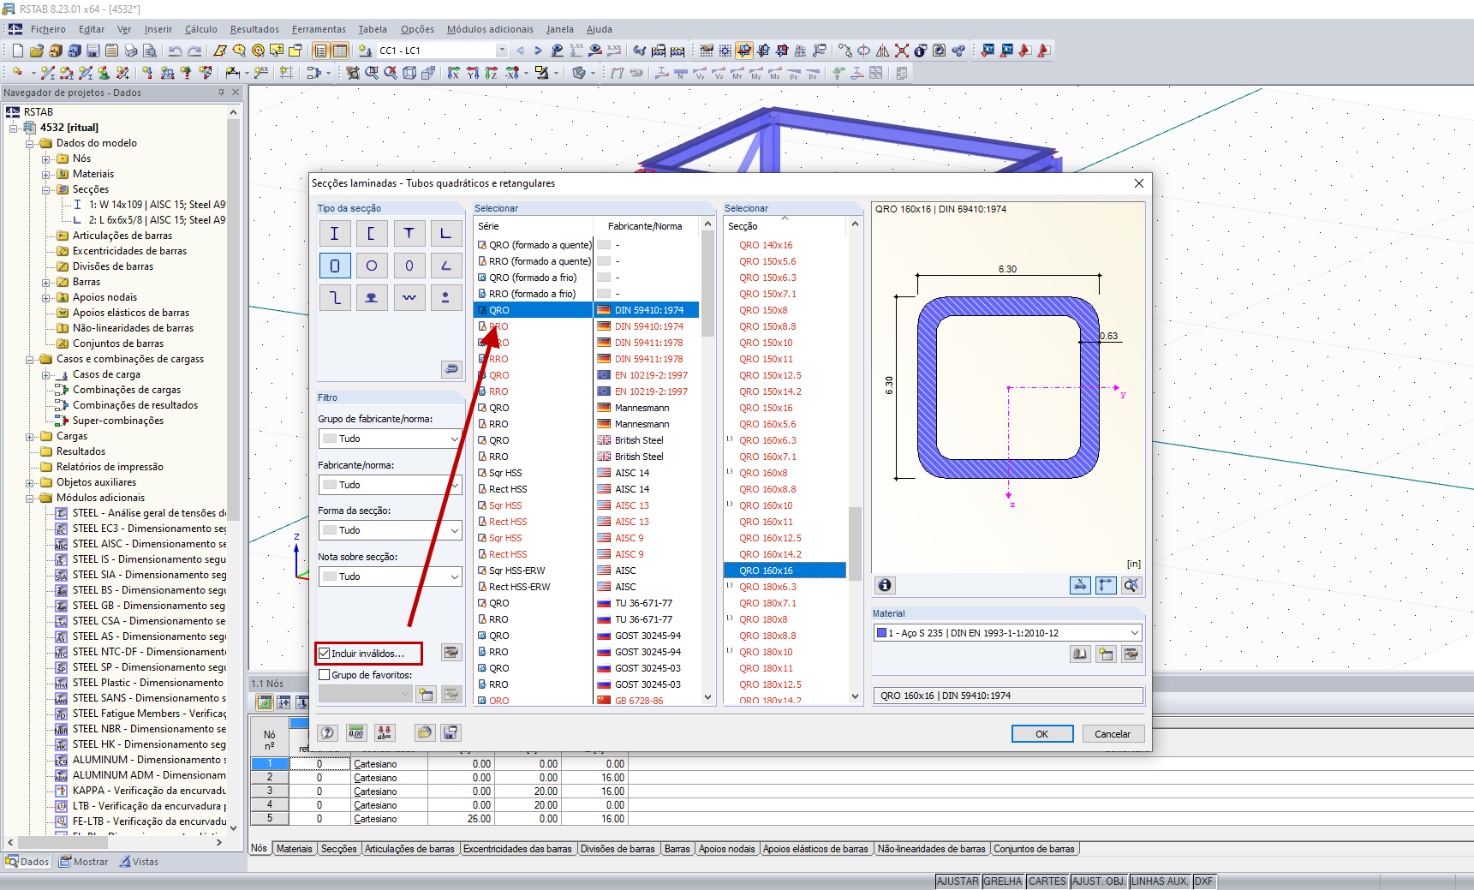The image size is (1474, 890).
Task: Confirm the section dialog with OK
Action: (x=1041, y=734)
